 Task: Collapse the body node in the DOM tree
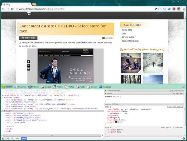4,111
